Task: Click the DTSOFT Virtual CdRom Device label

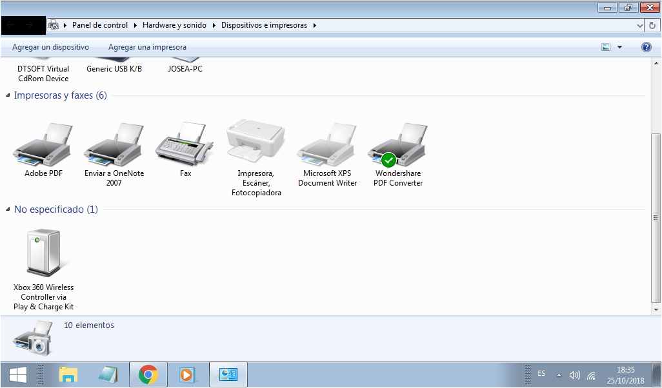Action: pos(43,73)
